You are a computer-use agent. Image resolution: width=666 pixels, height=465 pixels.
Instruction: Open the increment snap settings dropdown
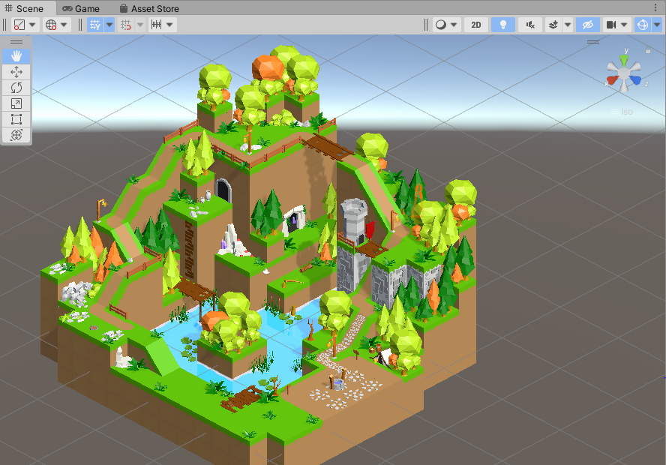[x=170, y=25]
